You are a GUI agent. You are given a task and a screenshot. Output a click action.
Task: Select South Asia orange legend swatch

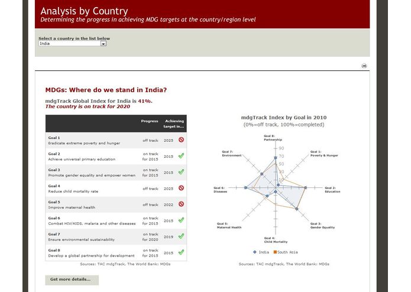(x=275, y=252)
